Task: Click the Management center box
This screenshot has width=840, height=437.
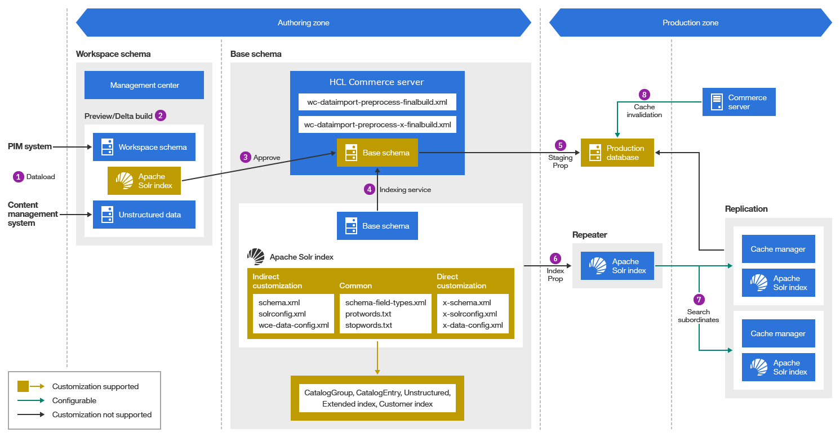Action: (x=144, y=85)
